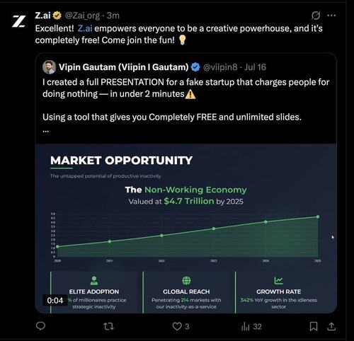Open the Grok circle icon
The image size is (354, 341).
click(316, 16)
